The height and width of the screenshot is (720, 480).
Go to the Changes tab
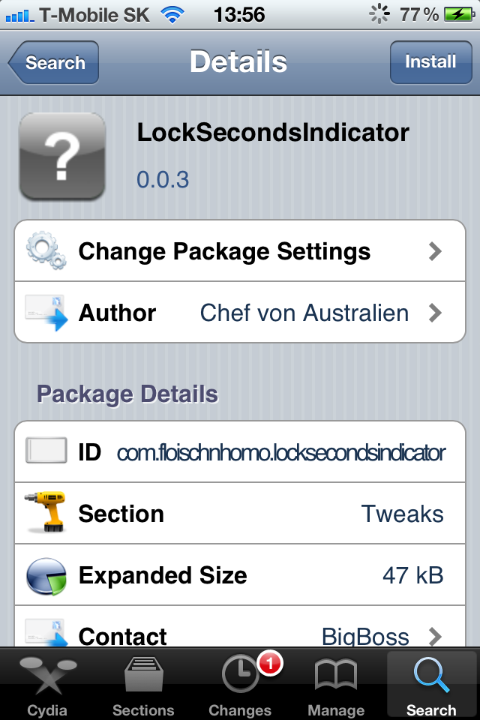pos(240,684)
